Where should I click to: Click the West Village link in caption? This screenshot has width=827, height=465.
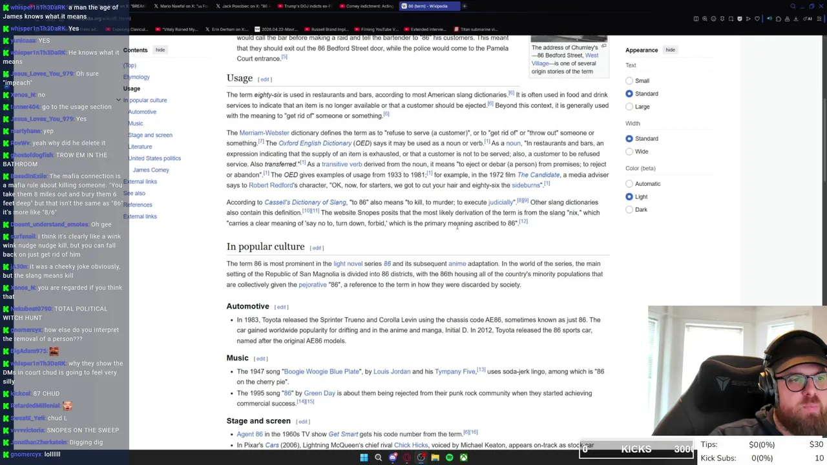pyautogui.click(x=564, y=59)
